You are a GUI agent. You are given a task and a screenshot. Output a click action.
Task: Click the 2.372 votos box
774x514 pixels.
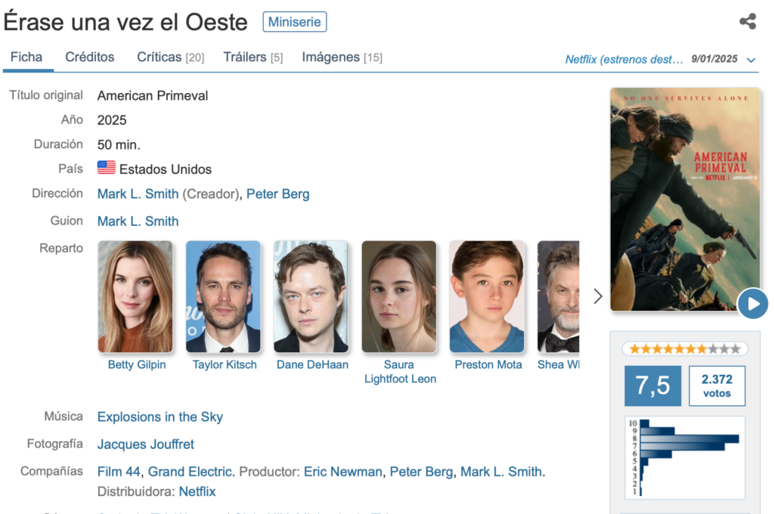[x=717, y=385]
